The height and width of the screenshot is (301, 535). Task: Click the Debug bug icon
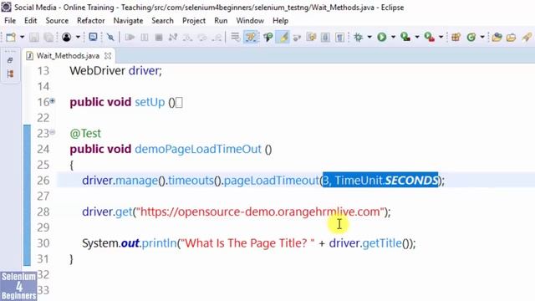pyautogui.click(x=359, y=37)
